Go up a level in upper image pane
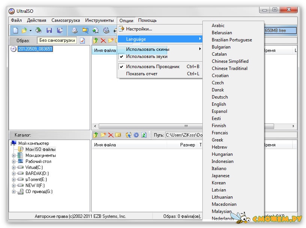306x228 pixels. 96,41
